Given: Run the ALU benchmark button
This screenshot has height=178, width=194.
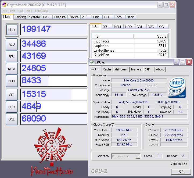Looking at the screenshot, I should pyautogui.click(x=12, y=44).
